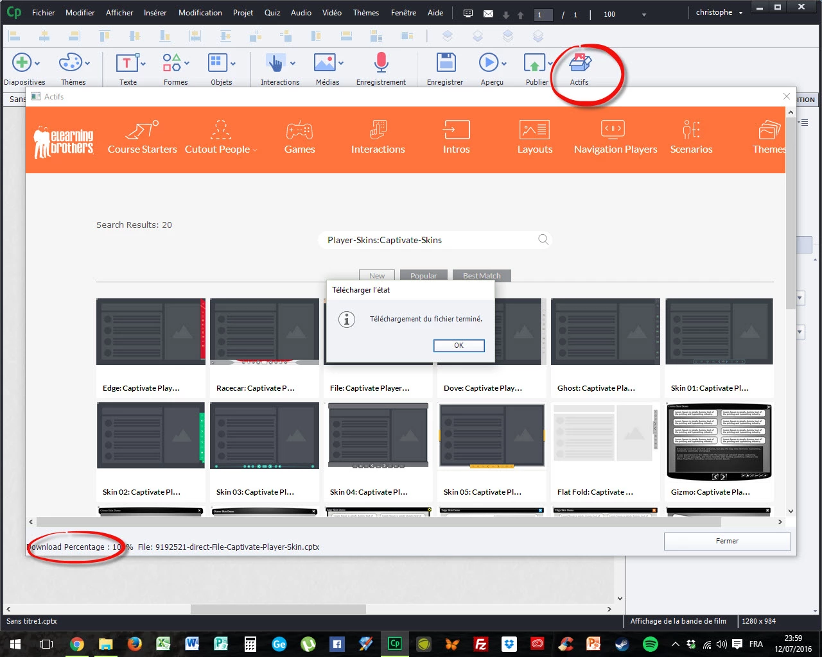The width and height of the screenshot is (822, 657).
Task: Select Edge Captivate Player thumbnail
Action: [x=151, y=332]
